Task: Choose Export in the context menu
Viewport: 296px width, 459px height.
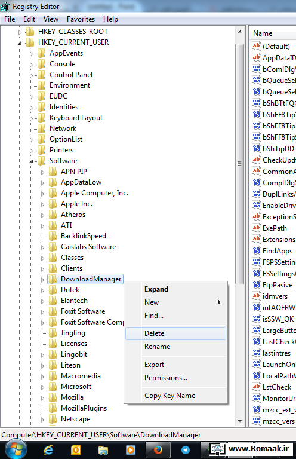Action: click(x=175, y=365)
